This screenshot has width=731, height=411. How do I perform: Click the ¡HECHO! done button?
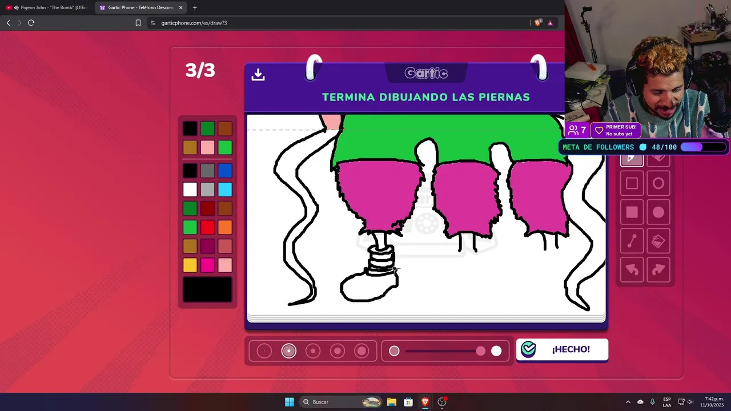[562, 349]
